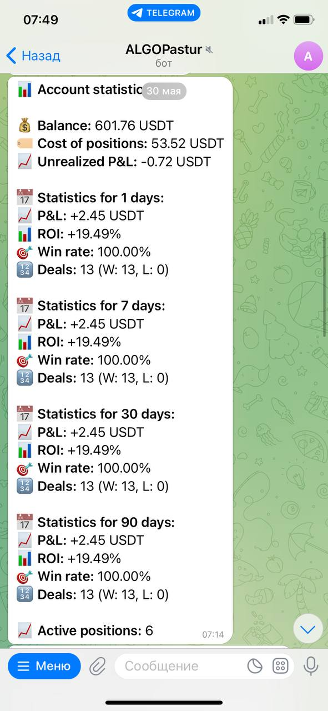Open the Меню bot menu
The height and width of the screenshot is (711, 328).
(44, 665)
